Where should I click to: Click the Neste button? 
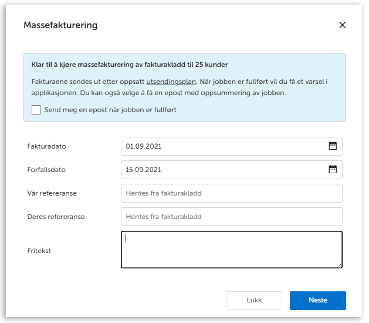click(x=317, y=300)
